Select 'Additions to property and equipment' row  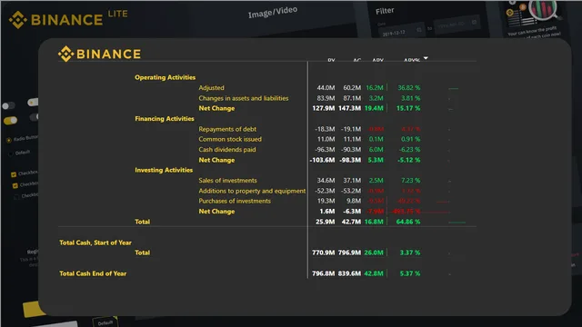(x=252, y=191)
